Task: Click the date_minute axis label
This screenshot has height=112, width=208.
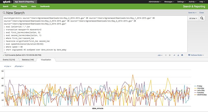Action: tap(98, 108)
